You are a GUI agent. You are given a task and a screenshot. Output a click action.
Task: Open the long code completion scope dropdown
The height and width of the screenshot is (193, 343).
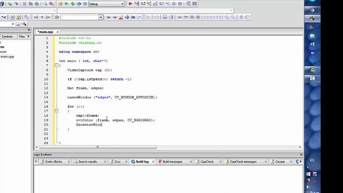coord(232,11)
